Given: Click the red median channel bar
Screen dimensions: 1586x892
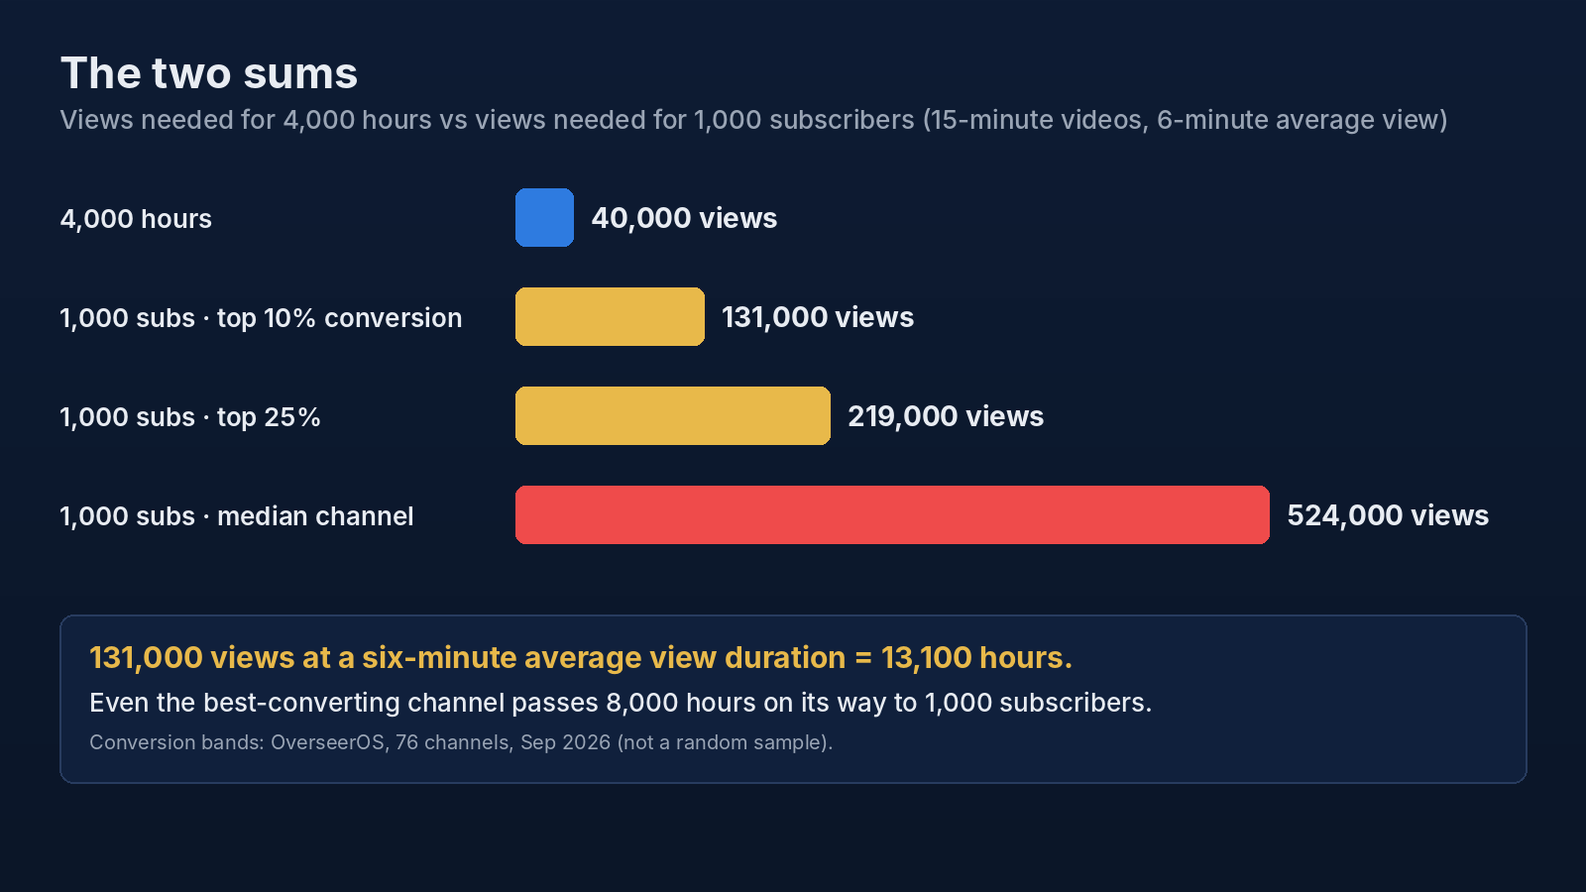Looking at the screenshot, I should 892,514.
